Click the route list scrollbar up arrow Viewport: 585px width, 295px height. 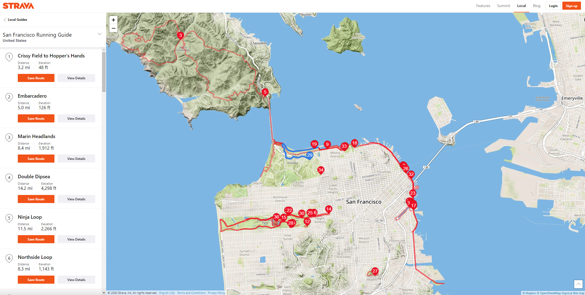(x=104, y=50)
